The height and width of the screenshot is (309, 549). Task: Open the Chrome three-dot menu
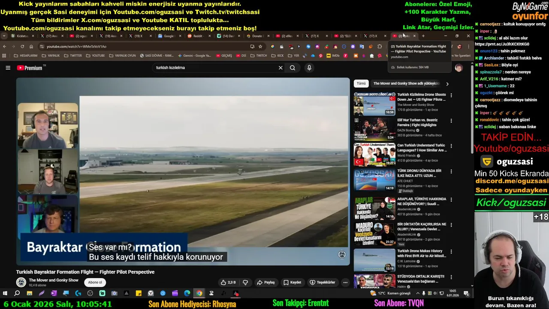coord(468,46)
